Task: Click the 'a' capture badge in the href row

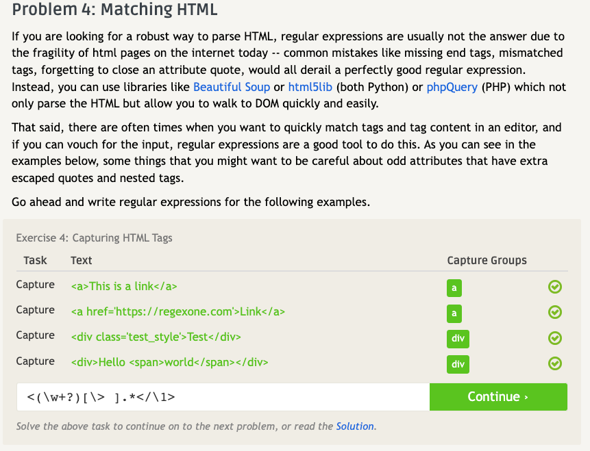Action: pyautogui.click(x=454, y=313)
